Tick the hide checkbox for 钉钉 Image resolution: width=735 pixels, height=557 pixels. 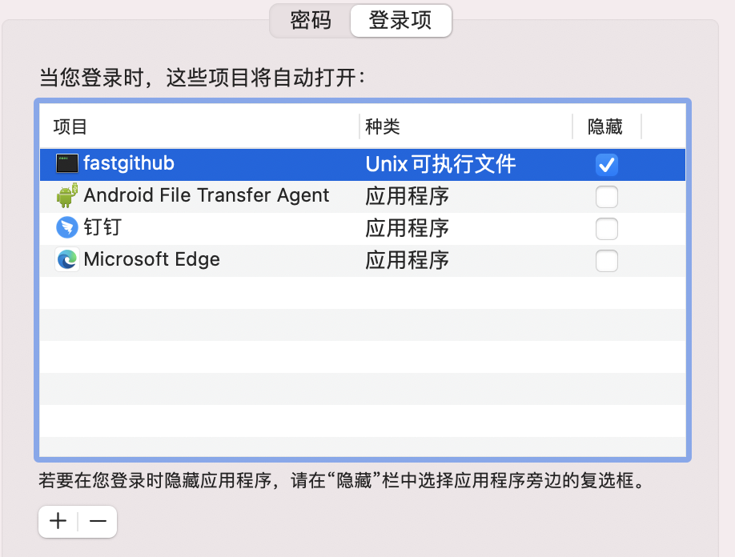(x=606, y=229)
